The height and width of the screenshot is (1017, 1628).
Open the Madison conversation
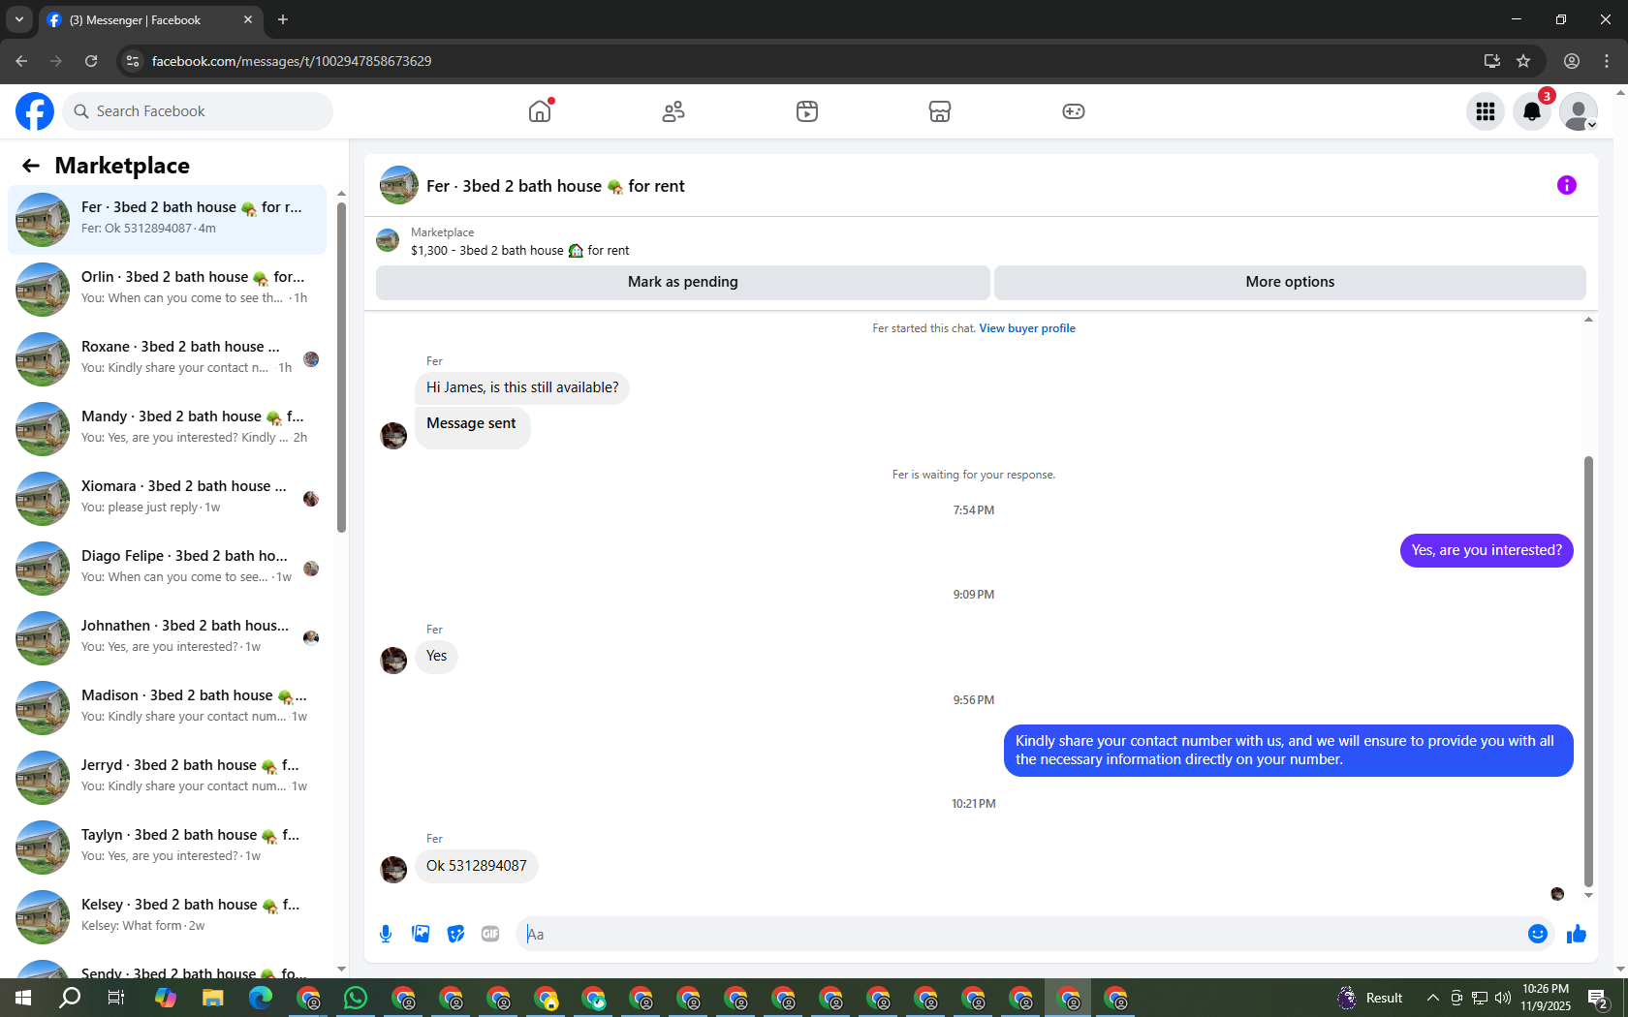pos(167,708)
